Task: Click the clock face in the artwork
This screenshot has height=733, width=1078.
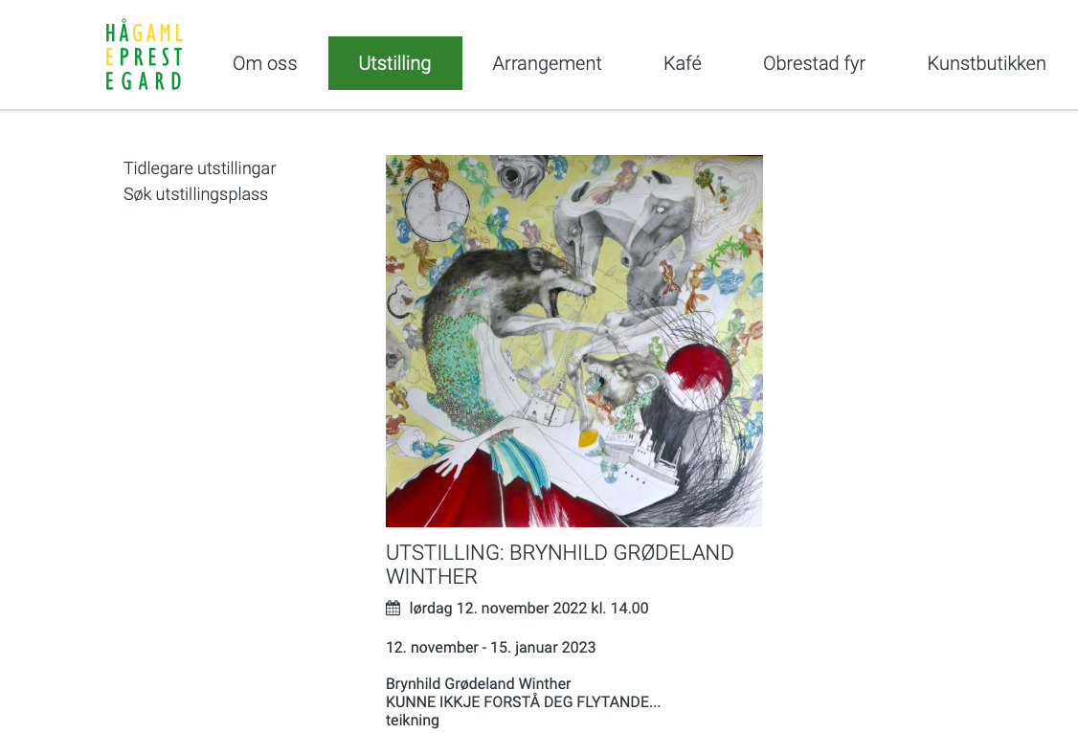Action: (436, 209)
